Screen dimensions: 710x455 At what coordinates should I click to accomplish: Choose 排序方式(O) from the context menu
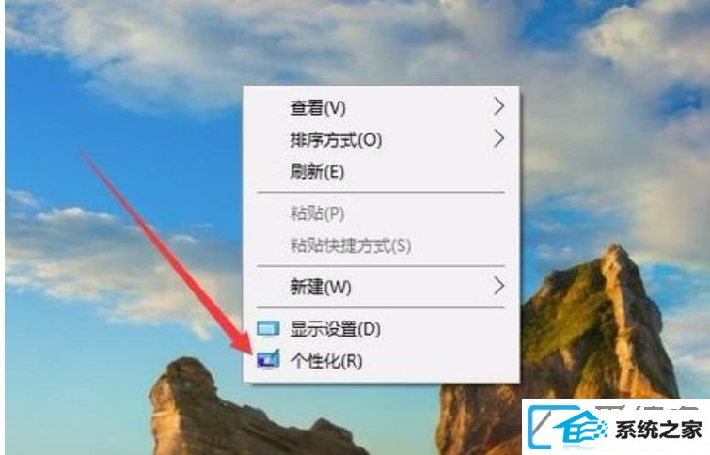381,139
